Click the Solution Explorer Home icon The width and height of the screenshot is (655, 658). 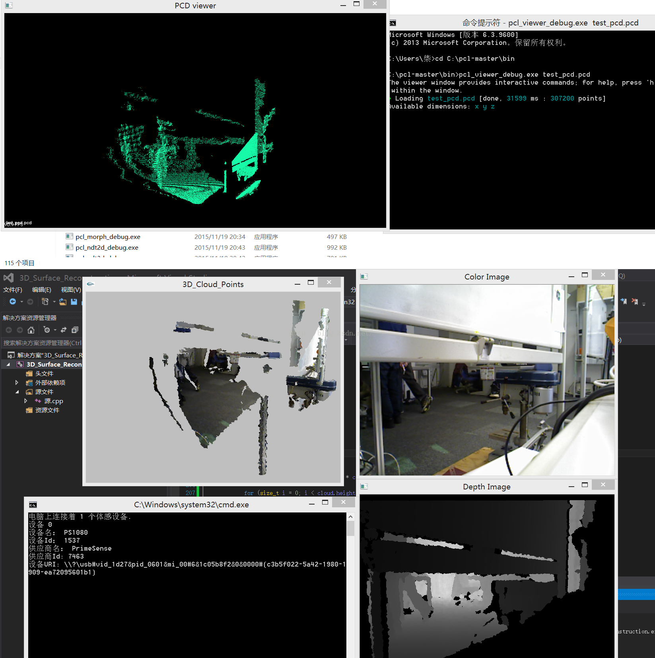pyautogui.click(x=31, y=330)
